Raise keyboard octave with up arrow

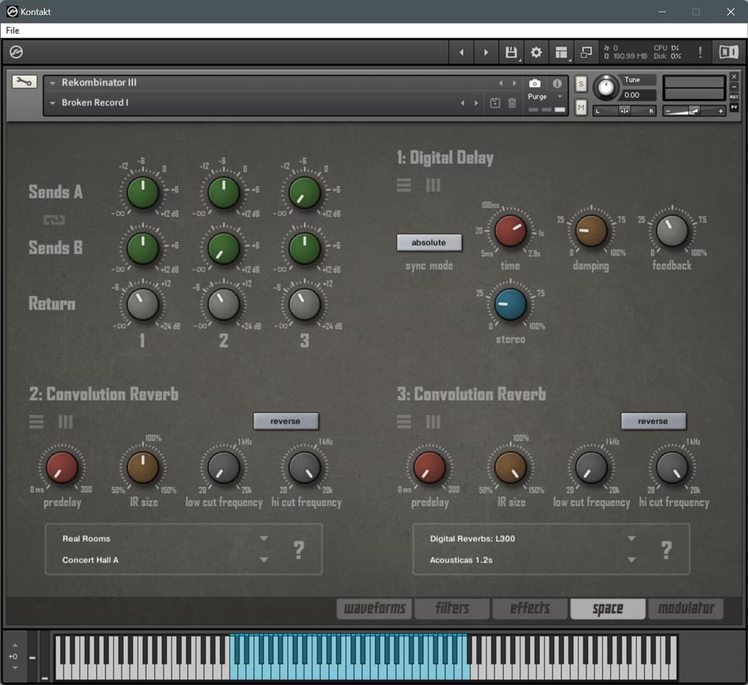[14, 646]
